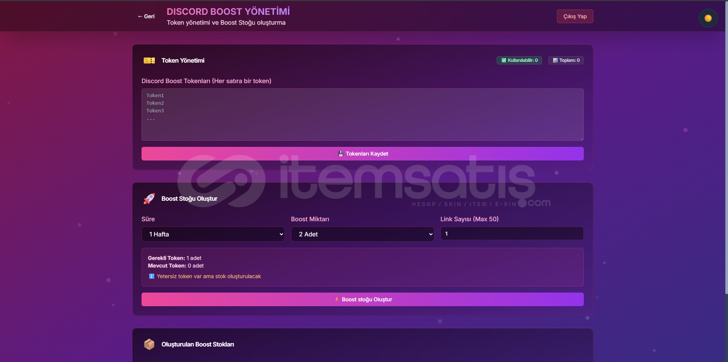Log out with the Çıkış Yap button
The image size is (728, 362).
click(x=575, y=16)
